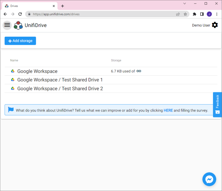Viewport: 222px width, 191px height.
Task: Click the Google Drive icon beside Google Workspace
Action: click(x=13, y=71)
